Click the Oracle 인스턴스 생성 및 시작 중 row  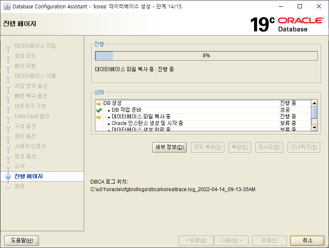203,123
